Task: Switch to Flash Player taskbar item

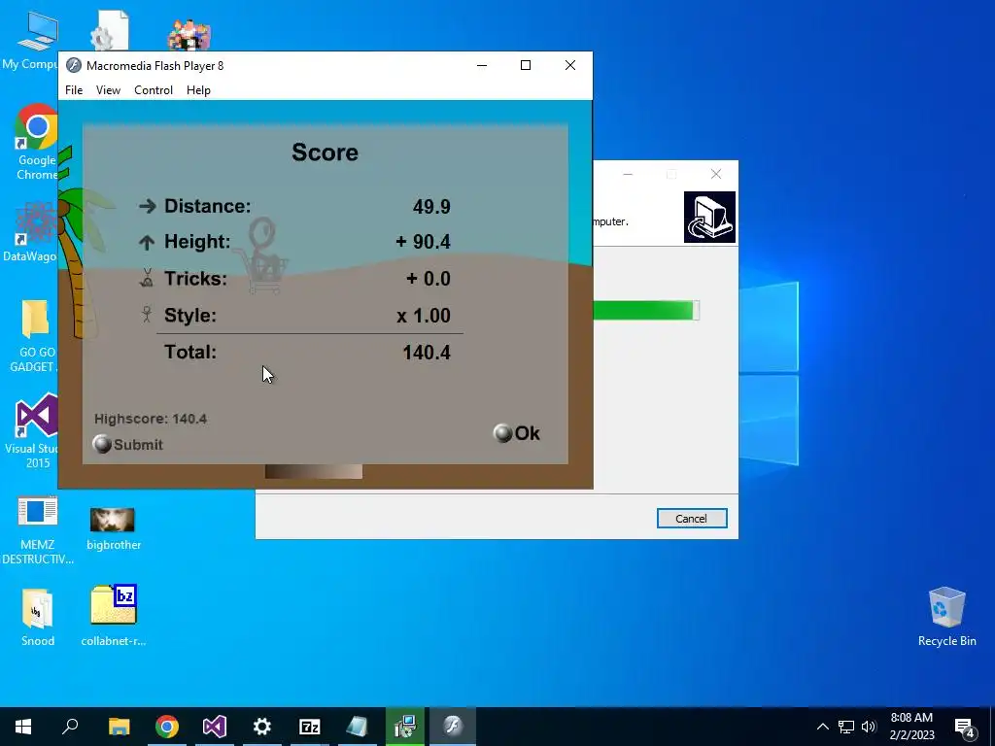Action: [x=453, y=727]
